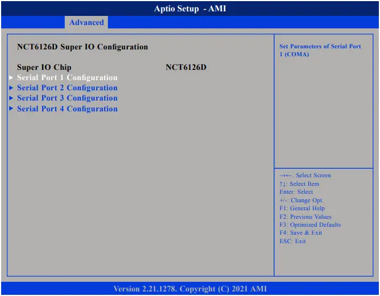This screenshot has height=296, width=380.
Task: Open Serial Port 4 Configuration
Action: (x=67, y=109)
